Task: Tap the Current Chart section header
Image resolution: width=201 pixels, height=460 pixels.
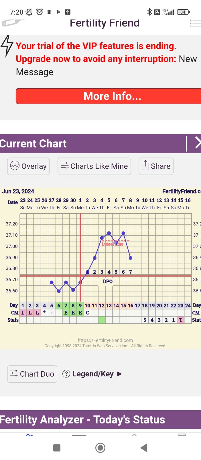Action: (x=34, y=143)
